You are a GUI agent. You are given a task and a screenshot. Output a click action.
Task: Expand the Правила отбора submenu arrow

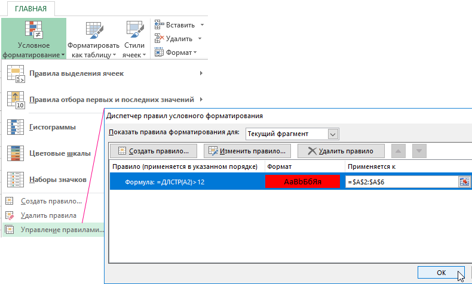point(201,99)
